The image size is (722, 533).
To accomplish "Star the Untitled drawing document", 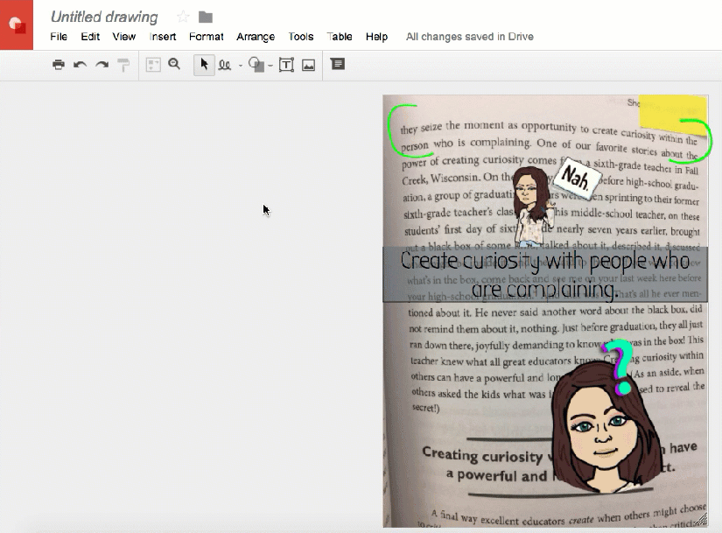I will pyautogui.click(x=183, y=17).
